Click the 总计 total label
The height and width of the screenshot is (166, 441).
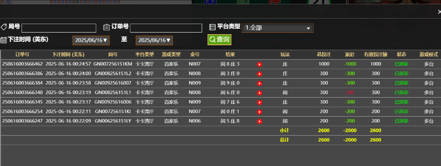(284, 140)
